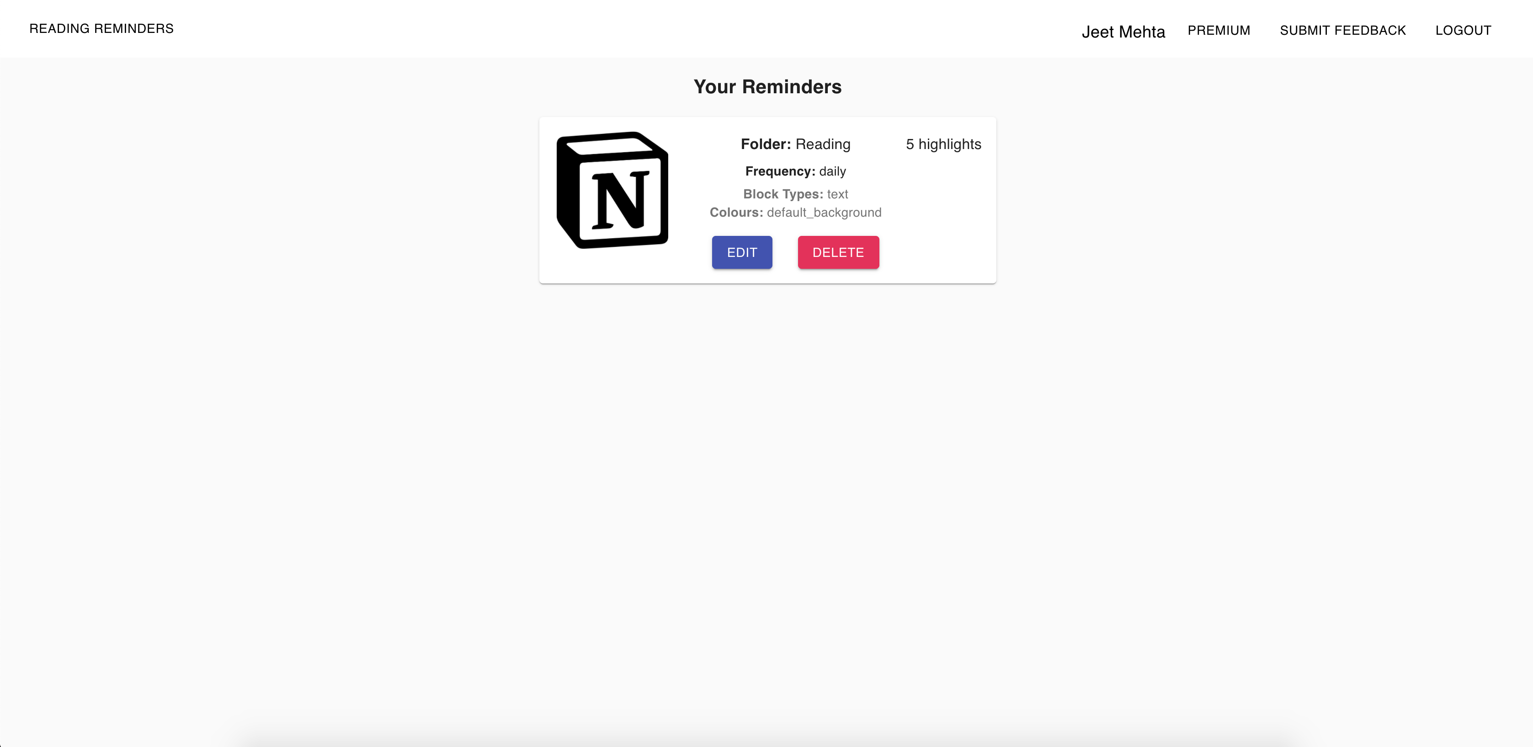Click the 'Colours: default_background' label
This screenshot has width=1533, height=747.
[796, 213]
